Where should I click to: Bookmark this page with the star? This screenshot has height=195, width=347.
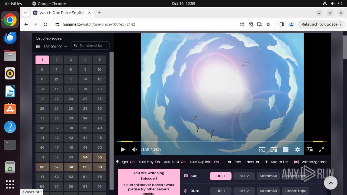(x=268, y=24)
